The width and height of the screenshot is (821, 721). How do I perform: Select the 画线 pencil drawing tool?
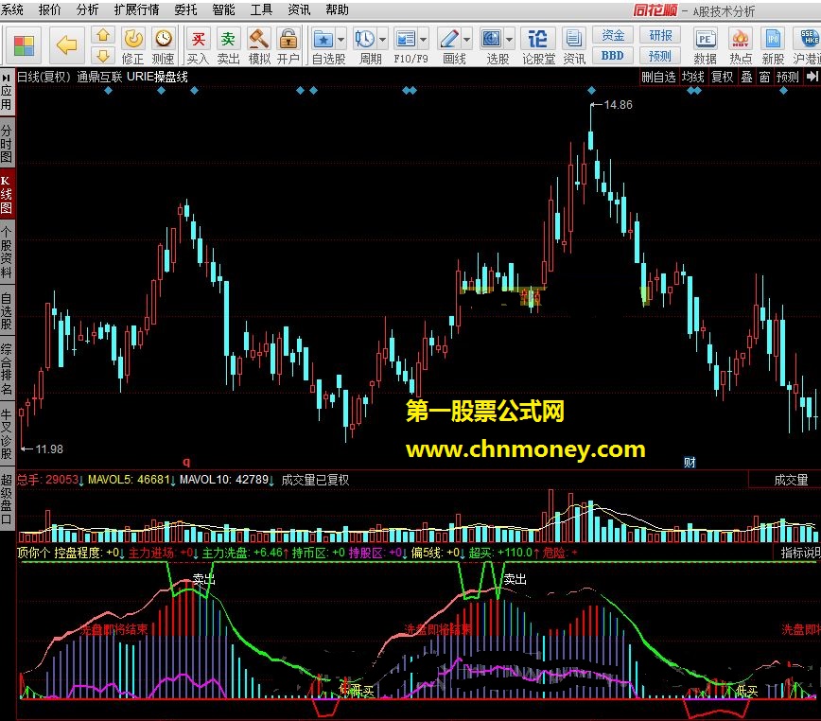tap(449, 39)
